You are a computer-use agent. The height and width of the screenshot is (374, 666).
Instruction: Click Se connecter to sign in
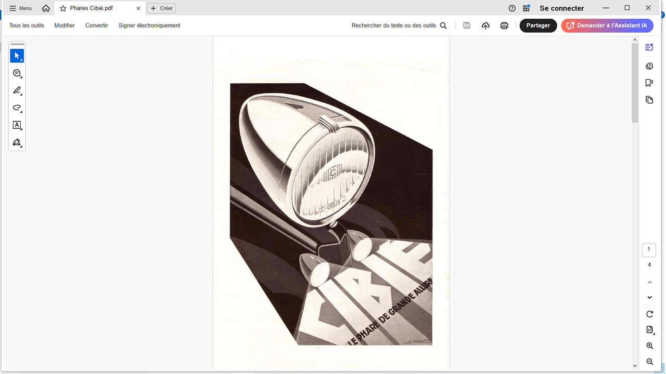point(562,8)
